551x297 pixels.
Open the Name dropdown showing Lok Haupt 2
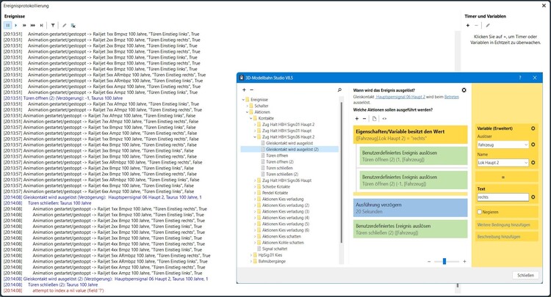click(503, 163)
